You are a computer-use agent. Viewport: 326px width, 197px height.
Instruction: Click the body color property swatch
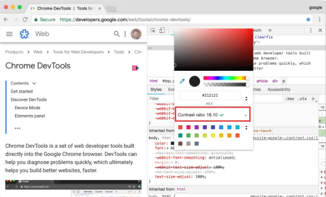[172, 144]
